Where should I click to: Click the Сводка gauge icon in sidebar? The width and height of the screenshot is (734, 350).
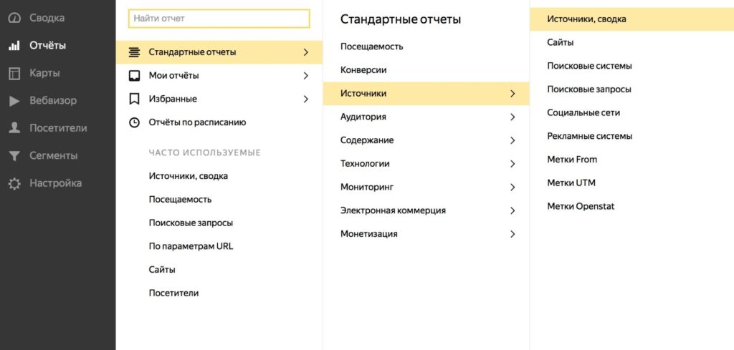point(14,18)
